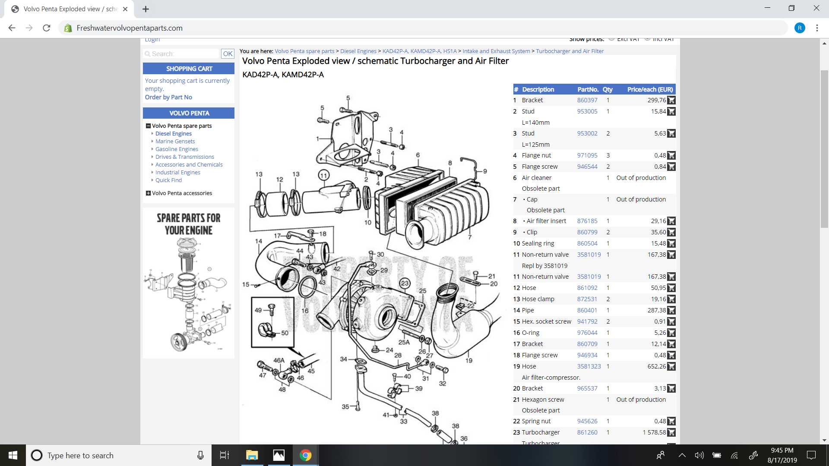Open Chrome menu three-dot icon

[817, 28]
